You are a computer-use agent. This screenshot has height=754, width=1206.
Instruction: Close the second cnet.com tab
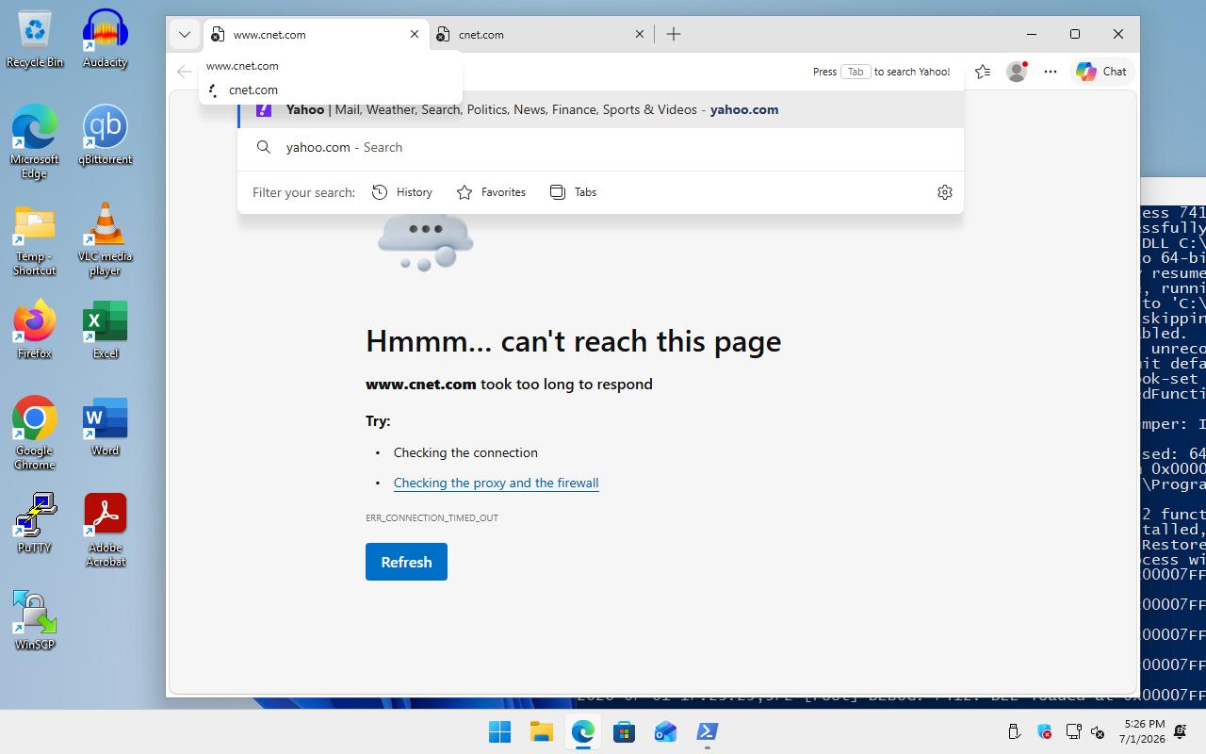click(x=640, y=34)
